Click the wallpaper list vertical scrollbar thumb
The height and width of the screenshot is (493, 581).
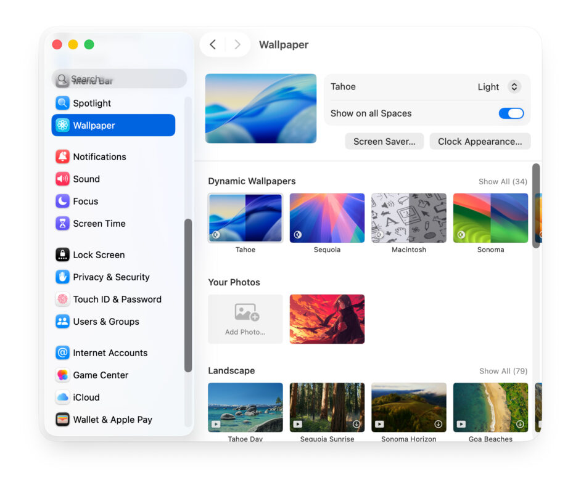pyautogui.click(x=536, y=206)
